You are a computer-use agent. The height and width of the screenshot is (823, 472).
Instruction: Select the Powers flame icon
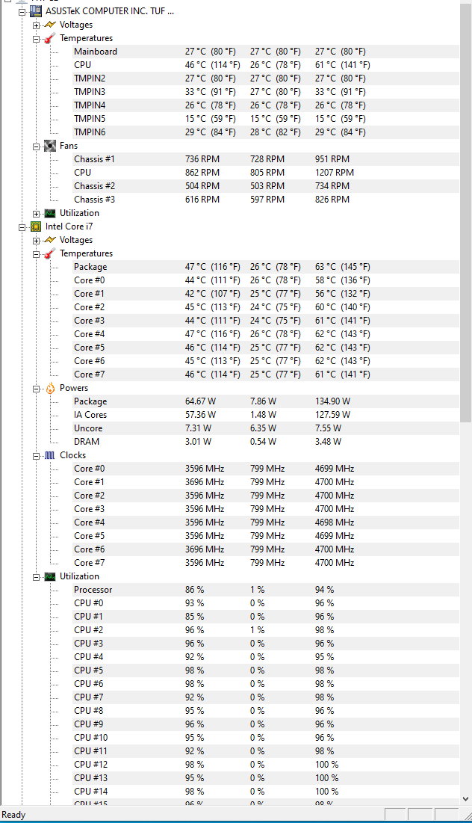click(49, 387)
